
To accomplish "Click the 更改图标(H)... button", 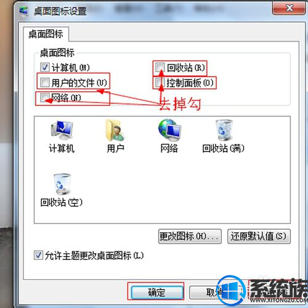I will click(x=190, y=237).
